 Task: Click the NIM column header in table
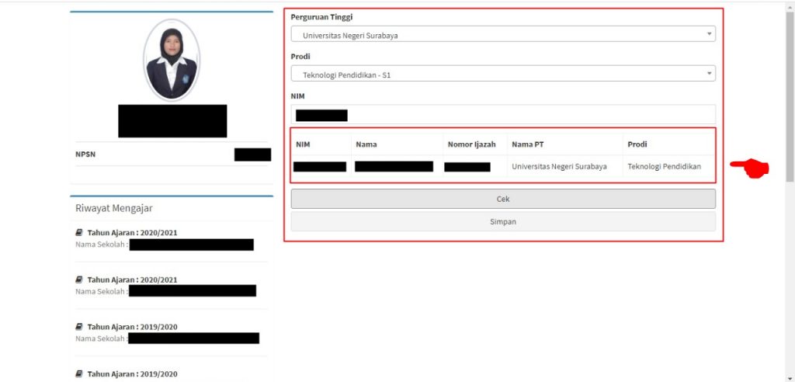click(x=303, y=144)
